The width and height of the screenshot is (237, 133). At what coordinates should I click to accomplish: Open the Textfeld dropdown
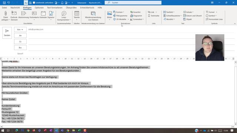tap(169, 12)
